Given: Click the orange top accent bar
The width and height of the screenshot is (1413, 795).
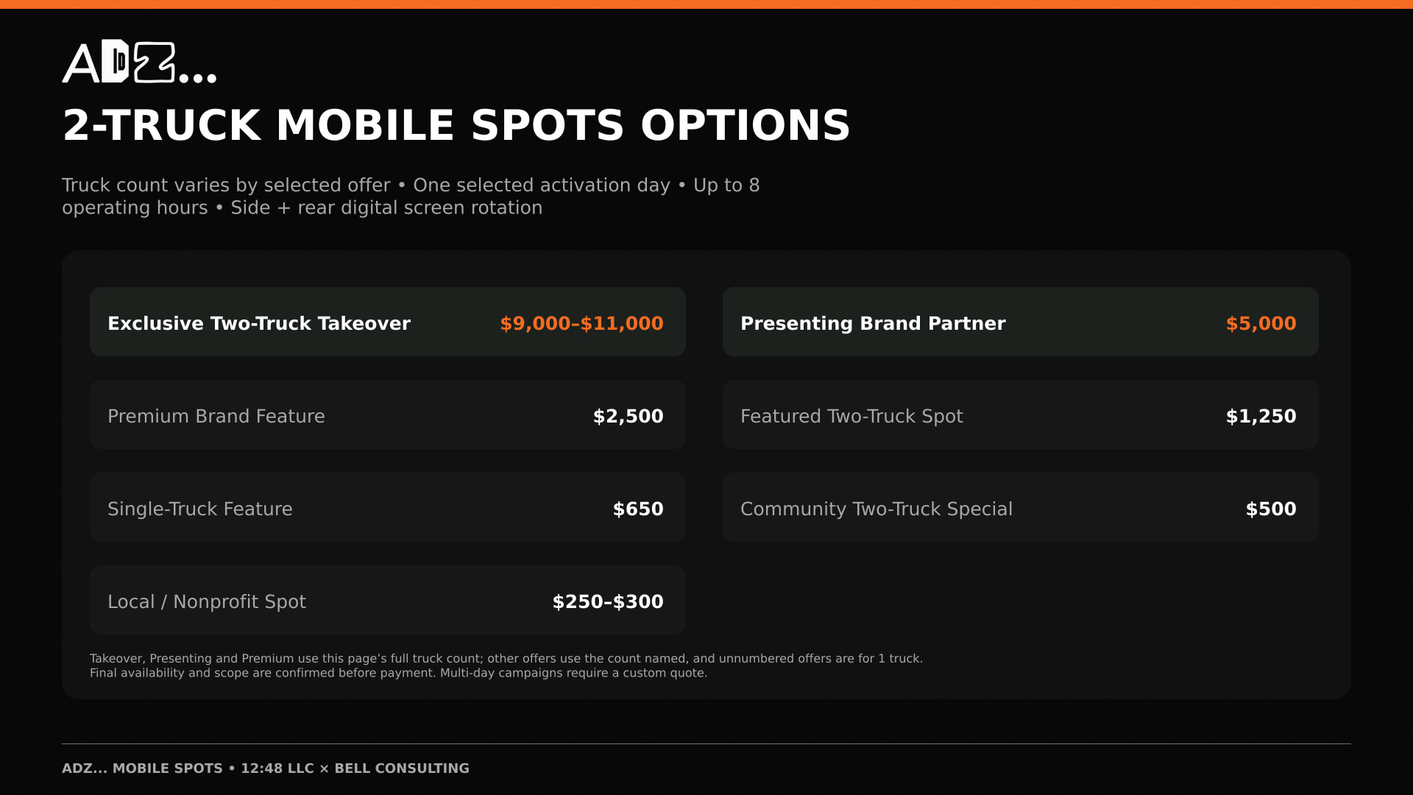Looking at the screenshot, I should pos(706,4).
